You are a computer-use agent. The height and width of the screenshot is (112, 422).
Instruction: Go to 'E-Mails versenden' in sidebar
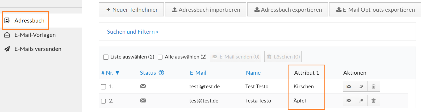38,49
